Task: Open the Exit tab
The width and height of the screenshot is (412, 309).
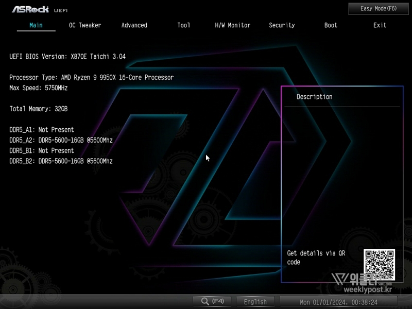Action: [x=380, y=25]
